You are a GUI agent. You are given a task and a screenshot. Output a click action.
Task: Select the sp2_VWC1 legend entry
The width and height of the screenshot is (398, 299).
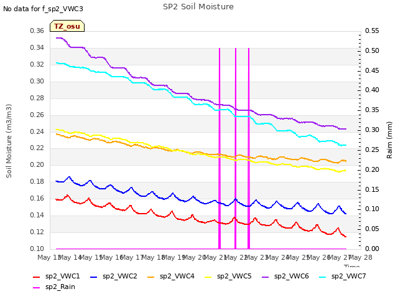57,277
